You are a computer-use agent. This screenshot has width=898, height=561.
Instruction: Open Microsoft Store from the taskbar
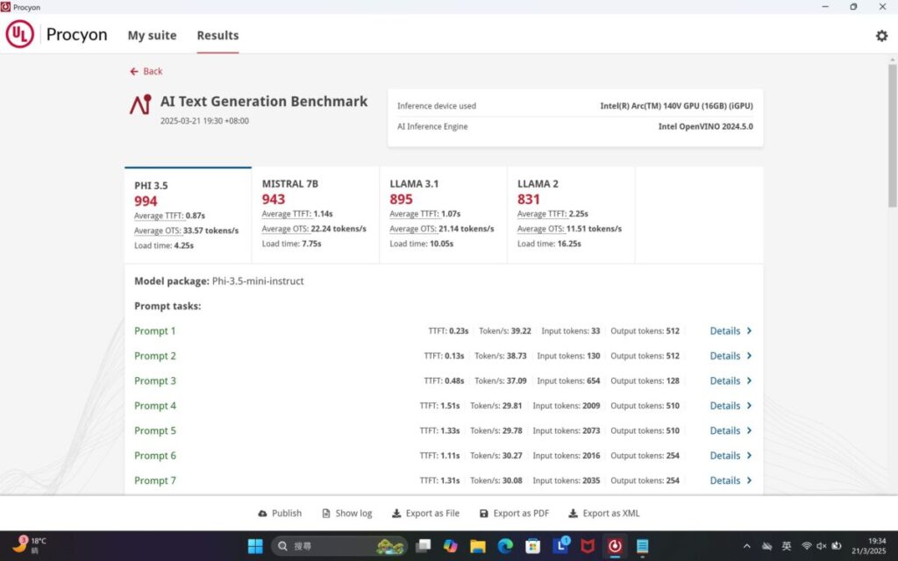[533, 546]
